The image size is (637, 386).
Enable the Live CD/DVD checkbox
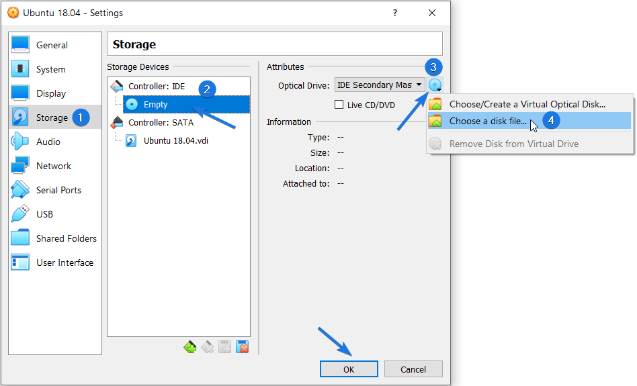(339, 105)
